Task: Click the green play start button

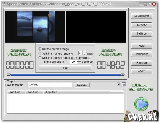Action: pos(141,104)
